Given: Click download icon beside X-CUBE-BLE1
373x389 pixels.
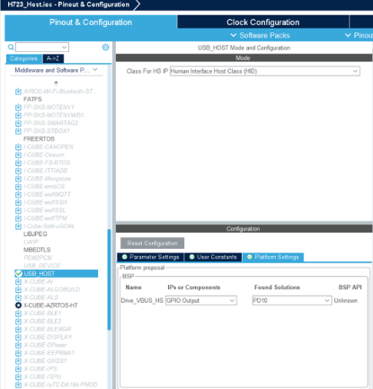Looking at the screenshot, I should pyautogui.click(x=18, y=314).
